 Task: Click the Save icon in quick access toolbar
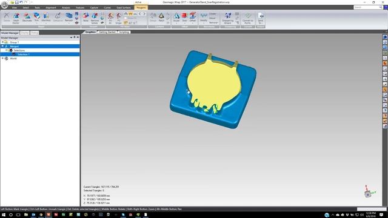click(16, 2)
